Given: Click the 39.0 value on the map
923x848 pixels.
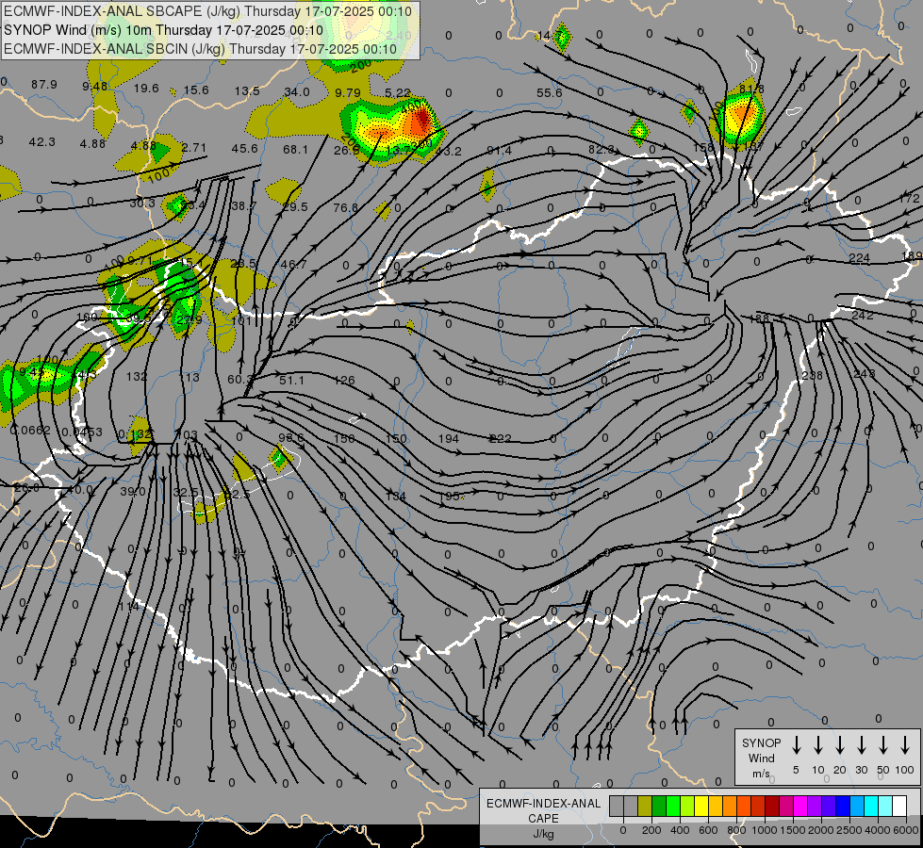Looking at the screenshot, I should click(x=132, y=492).
